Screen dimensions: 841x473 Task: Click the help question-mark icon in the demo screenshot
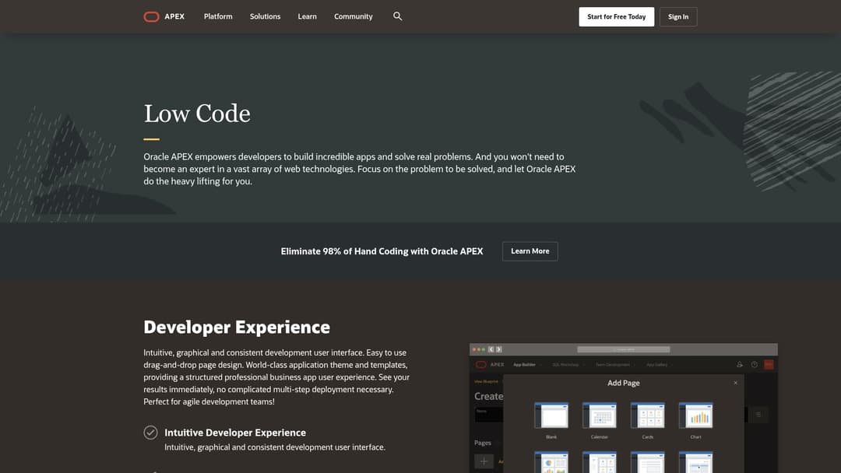pyautogui.click(x=754, y=364)
